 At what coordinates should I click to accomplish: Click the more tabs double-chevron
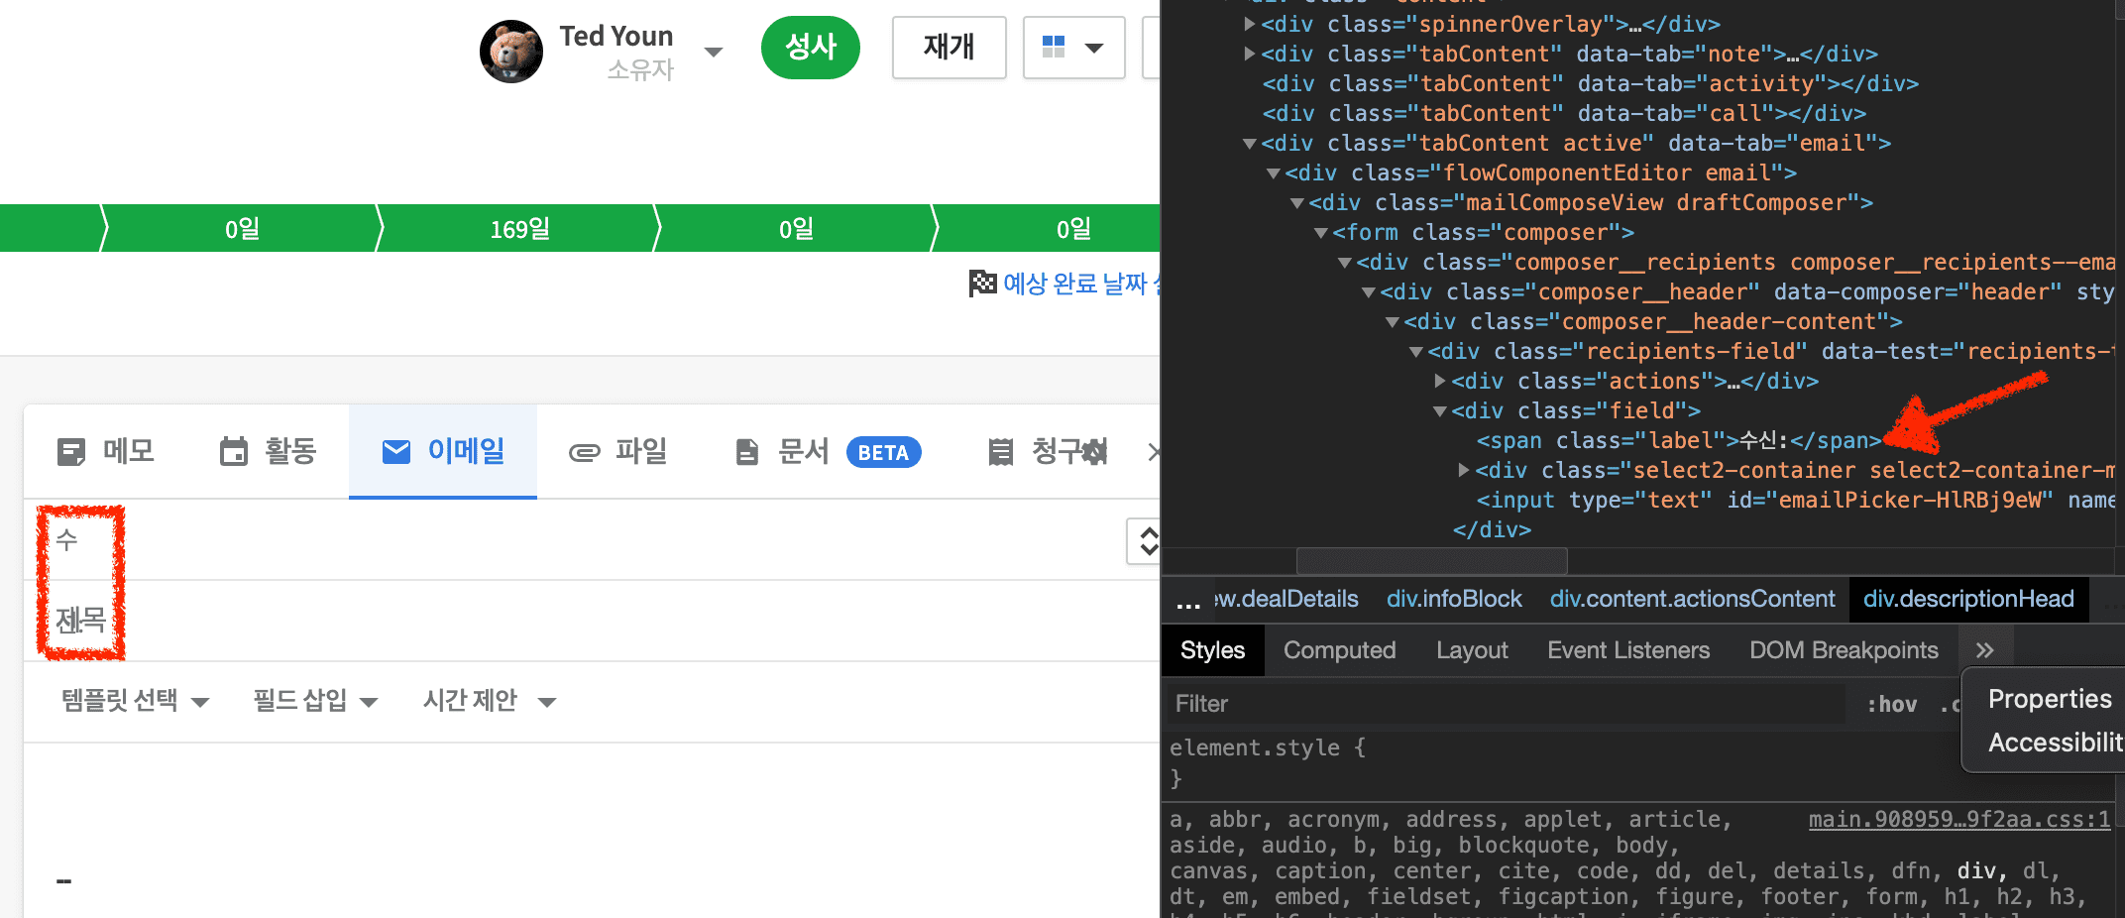click(1983, 650)
